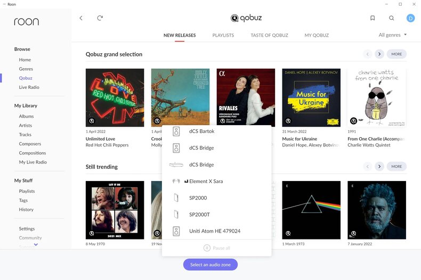Screen dimensions: 421x280
Task: Open the bookmarks icon
Action: (373, 18)
